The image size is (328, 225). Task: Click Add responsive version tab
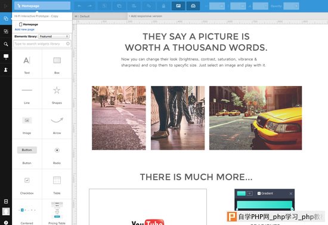point(146,16)
